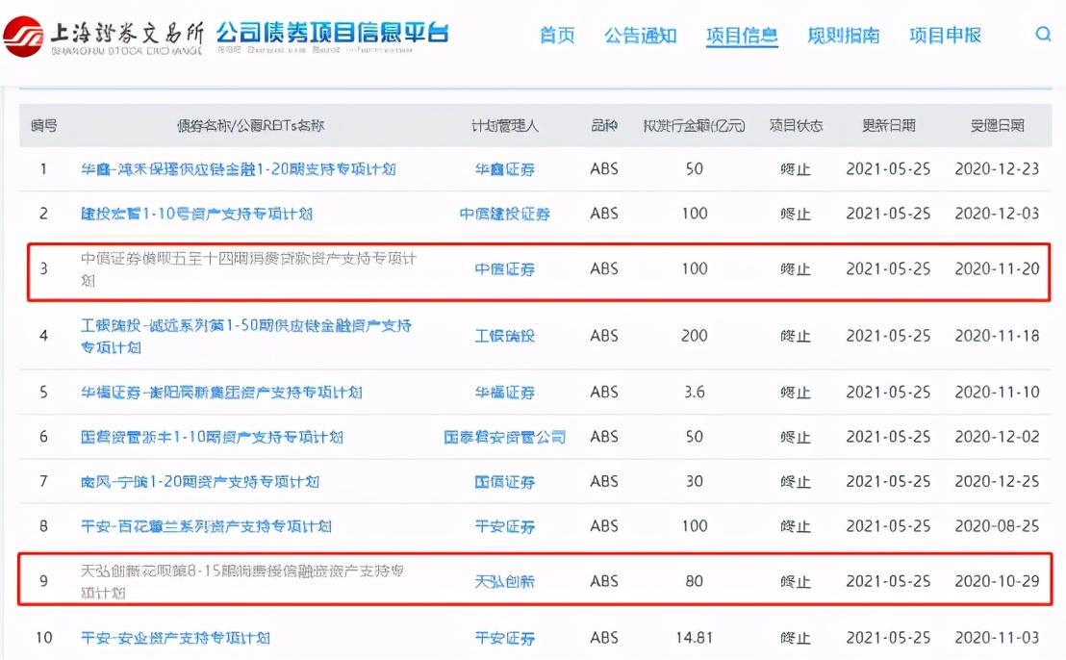The width and height of the screenshot is (1066, 660).
Task: Click acceptance date 2020-10-29
Action: pyautogui.click(x=998, y=582)
